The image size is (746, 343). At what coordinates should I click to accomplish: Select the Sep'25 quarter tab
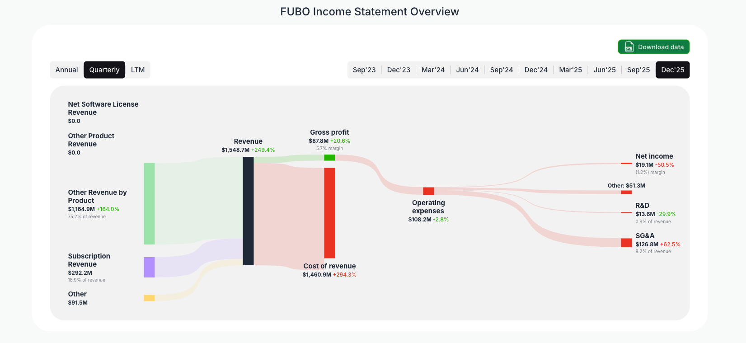(638, 70)
